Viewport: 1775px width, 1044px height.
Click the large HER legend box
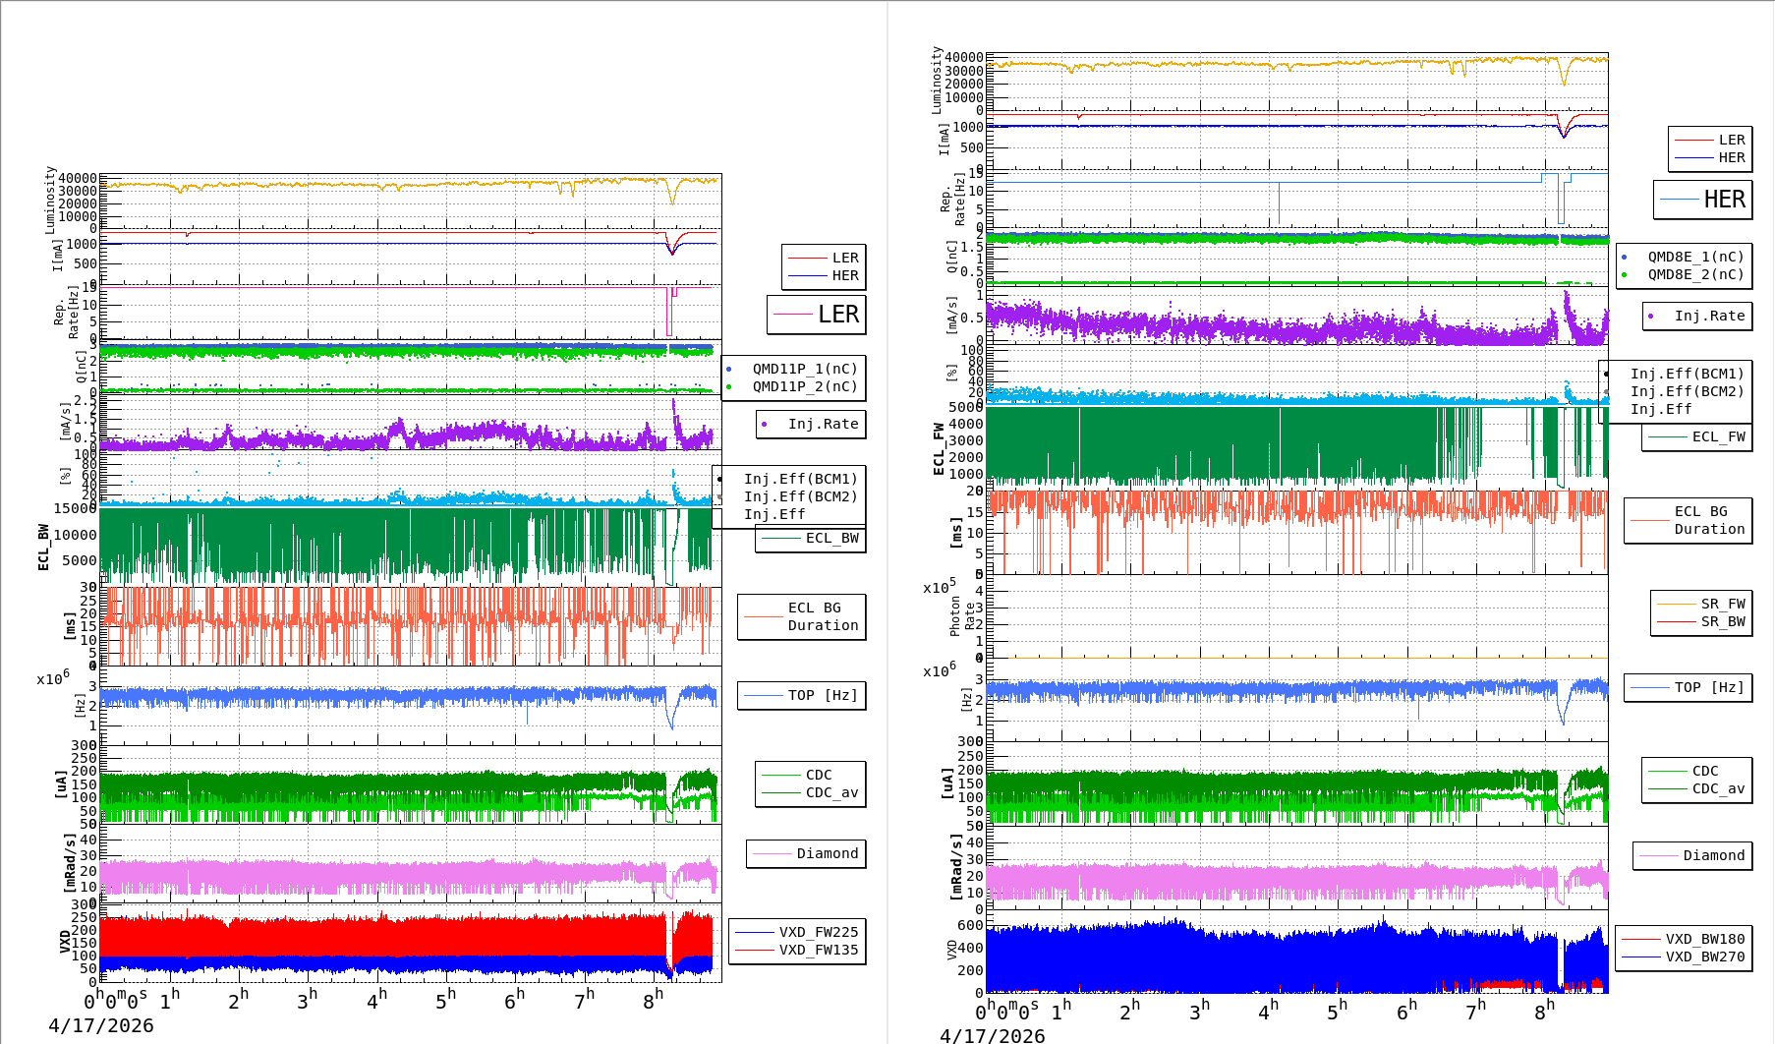point(1703,200)
